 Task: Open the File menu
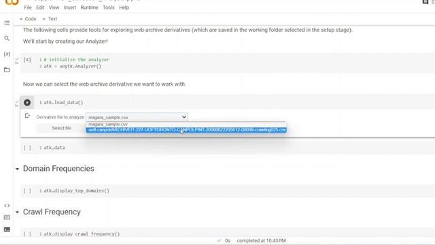pos(28,7)
